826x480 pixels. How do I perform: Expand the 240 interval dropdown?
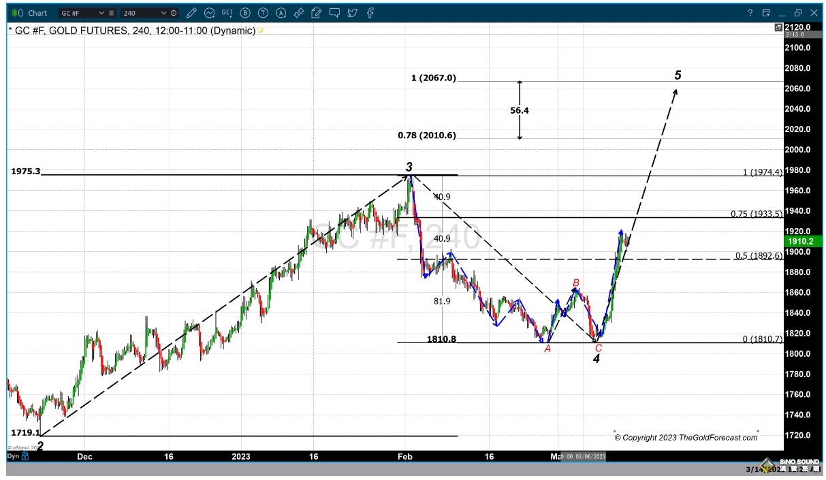[163, 13]
